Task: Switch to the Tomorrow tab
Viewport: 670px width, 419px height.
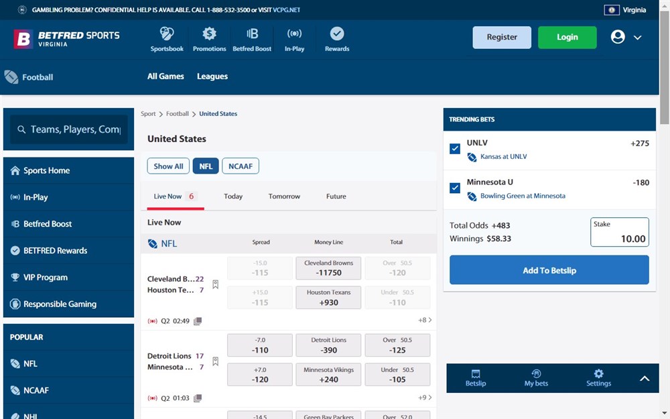Action: (284, 196)
